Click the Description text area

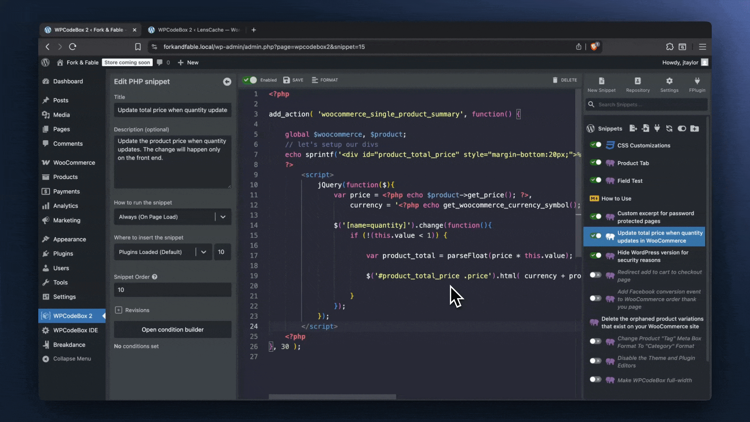[x=173, y=162]
